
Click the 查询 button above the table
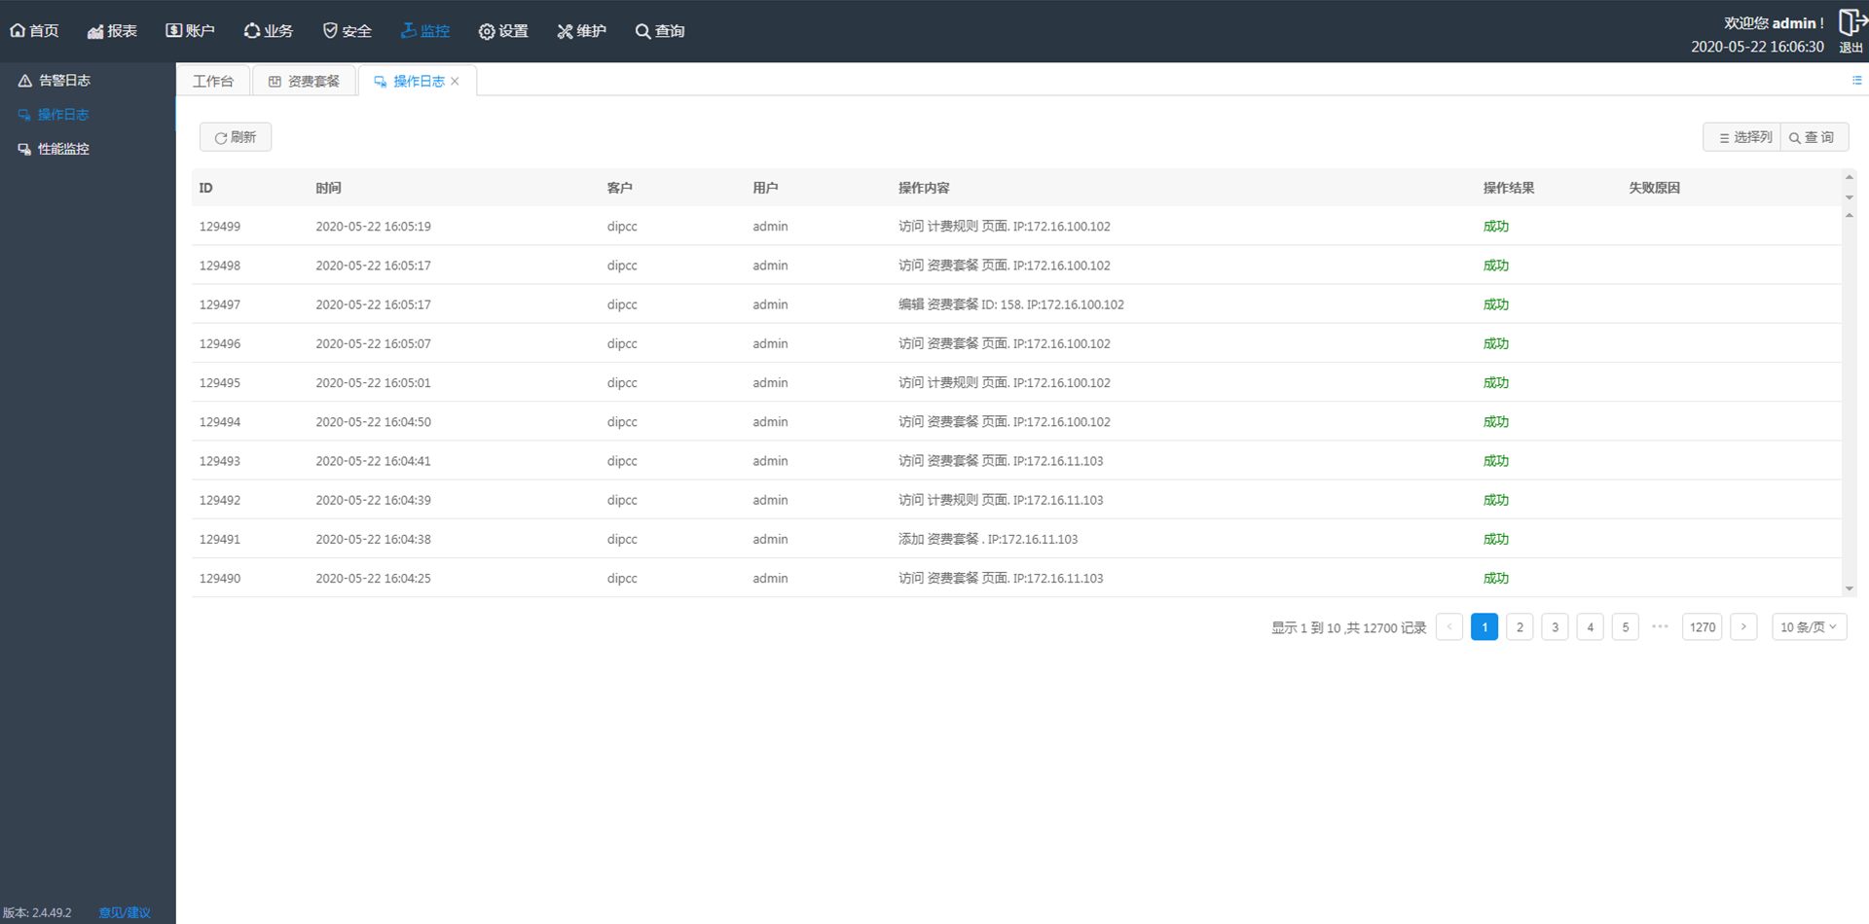click(1813, 137)
